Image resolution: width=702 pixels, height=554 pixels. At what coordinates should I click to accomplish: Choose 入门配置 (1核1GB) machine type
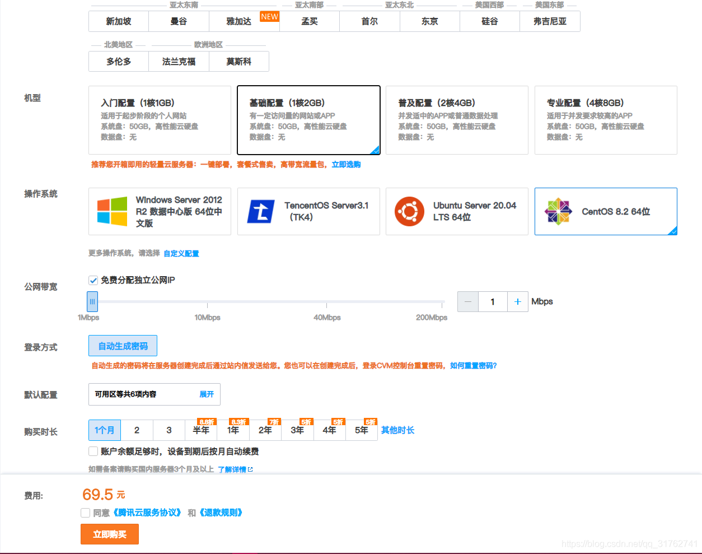click(x=160, y=120)
